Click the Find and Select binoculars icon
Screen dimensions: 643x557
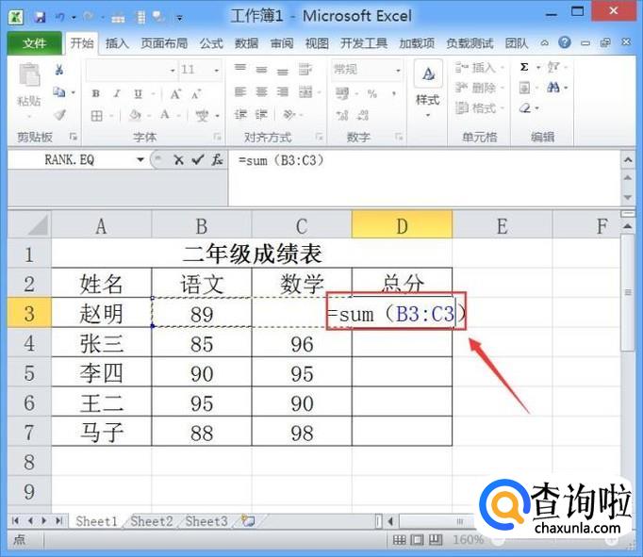coord(553,88)
